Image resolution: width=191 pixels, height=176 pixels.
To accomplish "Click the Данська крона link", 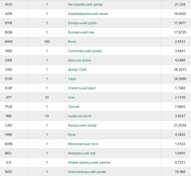I will tap(79, 60).
